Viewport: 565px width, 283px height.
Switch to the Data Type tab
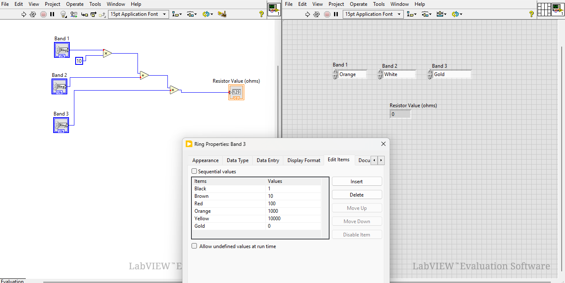coord(237,160)
